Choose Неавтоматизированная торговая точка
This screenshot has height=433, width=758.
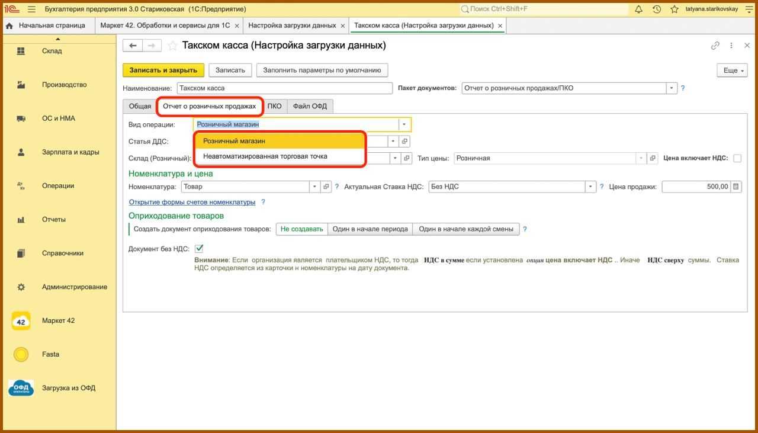[280, 156]
